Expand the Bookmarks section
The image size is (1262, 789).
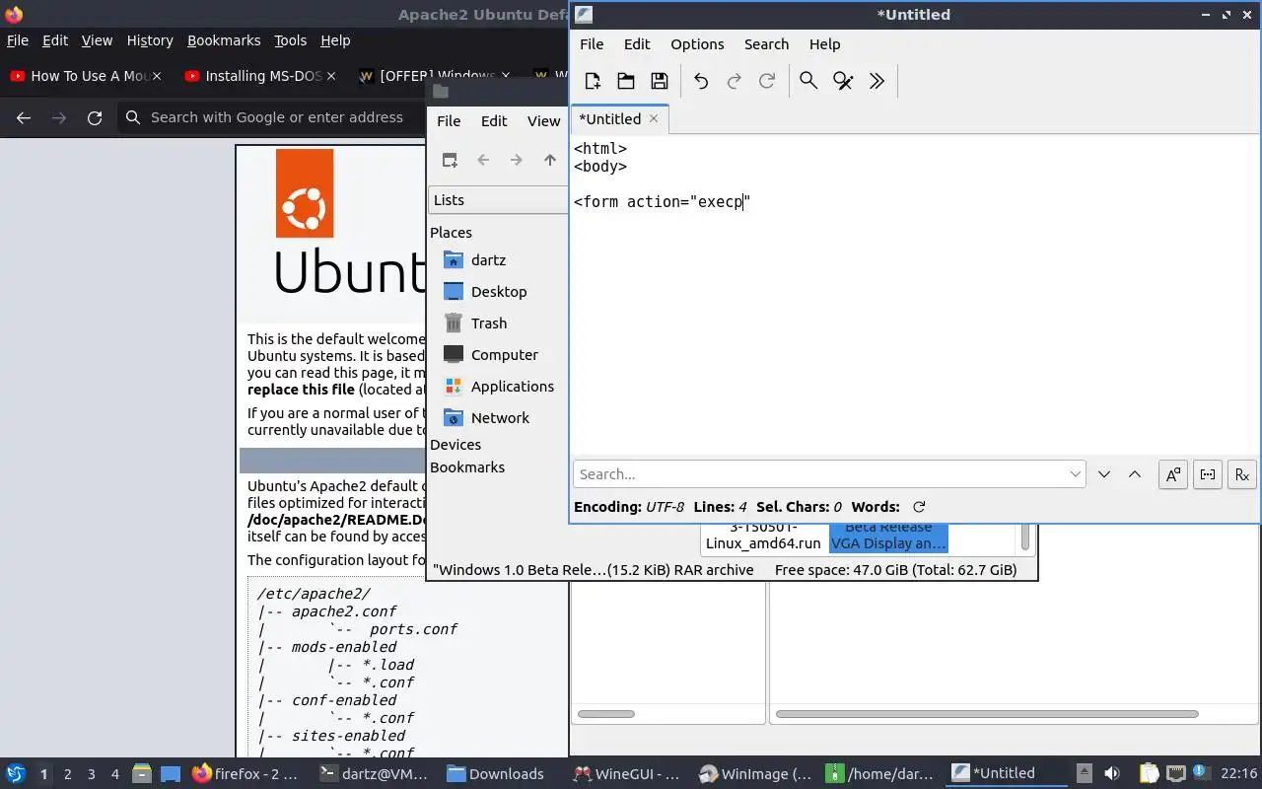pos(467,467)
